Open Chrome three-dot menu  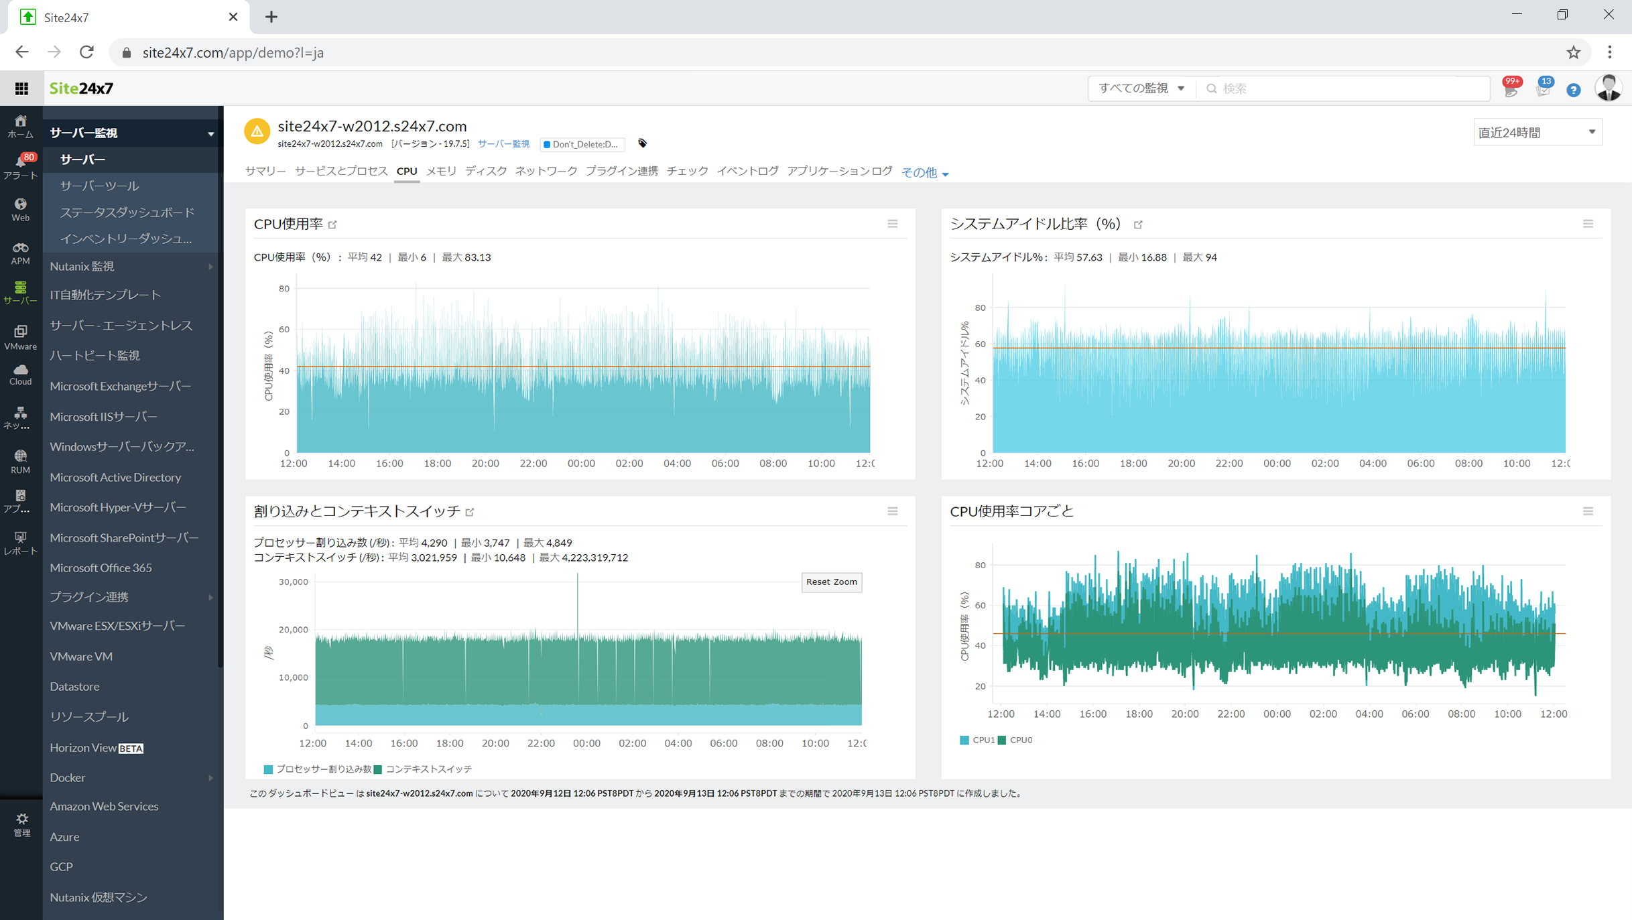point(1609,52)
